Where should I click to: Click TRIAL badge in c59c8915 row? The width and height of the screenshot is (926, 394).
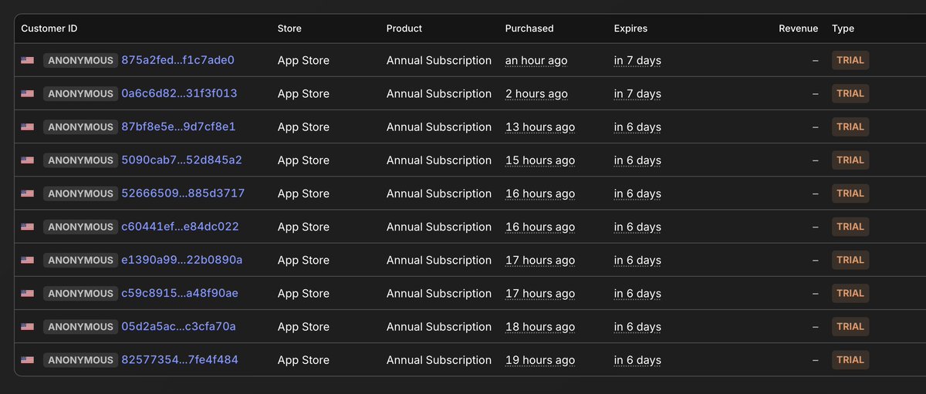[850, 293]
